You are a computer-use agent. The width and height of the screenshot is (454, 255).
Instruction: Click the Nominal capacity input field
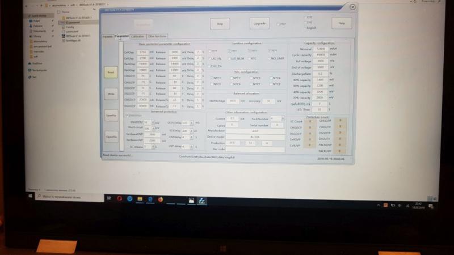pos(321,50)
